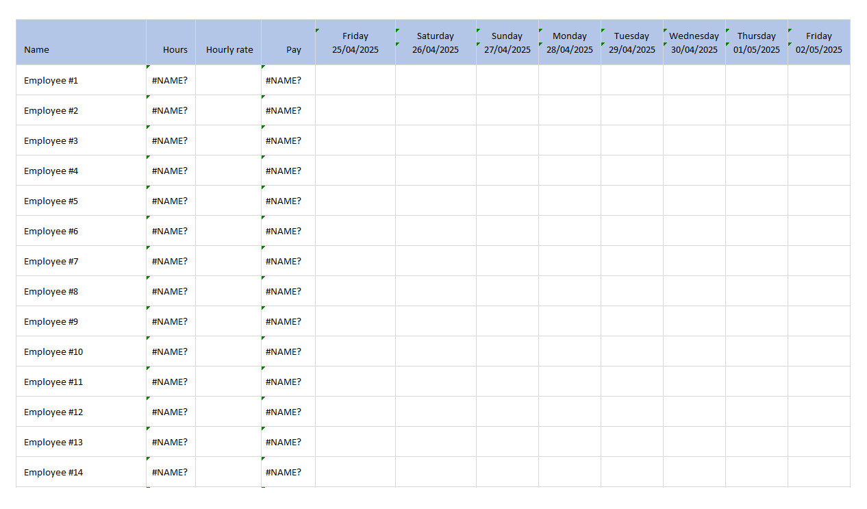Click Employee #8's Wednesday 30/04/2025 cell

[x=694, y=291]
